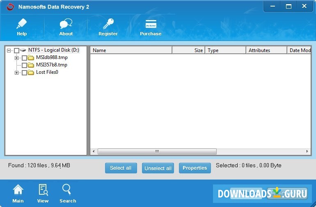Check the MSI357b8.tmp checkbox
Screen dimensions: 316x207
click(x=24, y=65)
